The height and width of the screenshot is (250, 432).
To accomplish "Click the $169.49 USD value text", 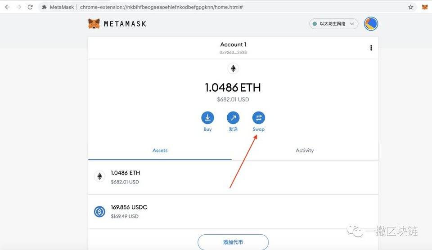I will (x=125, y=216).
